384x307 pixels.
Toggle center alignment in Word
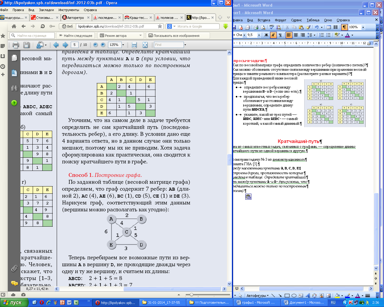point(295,35)
